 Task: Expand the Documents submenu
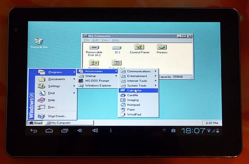(56, 79)
